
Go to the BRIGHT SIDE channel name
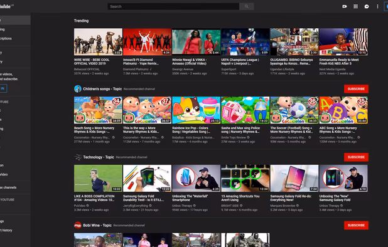[x=230, y=206]
